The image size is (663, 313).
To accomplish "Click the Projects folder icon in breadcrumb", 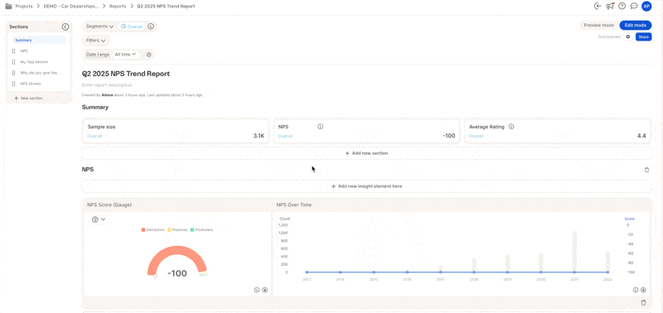I will [8, 7].
